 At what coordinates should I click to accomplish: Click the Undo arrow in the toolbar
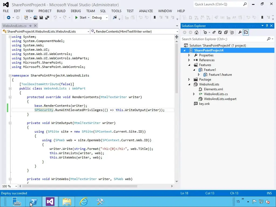pyautogui.click(x=55, y=18)
